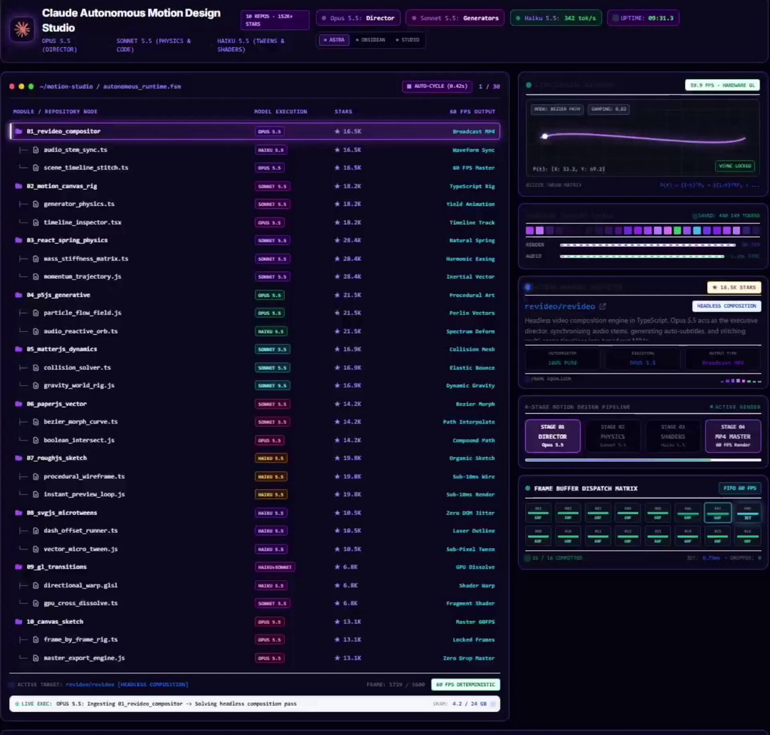Select the STAGE 01 DIRECTOR card

click(552, 436)
